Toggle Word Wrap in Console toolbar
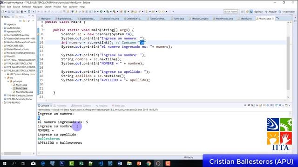The height and width of the screenshot is (167, 298). [x=264, y=105]
